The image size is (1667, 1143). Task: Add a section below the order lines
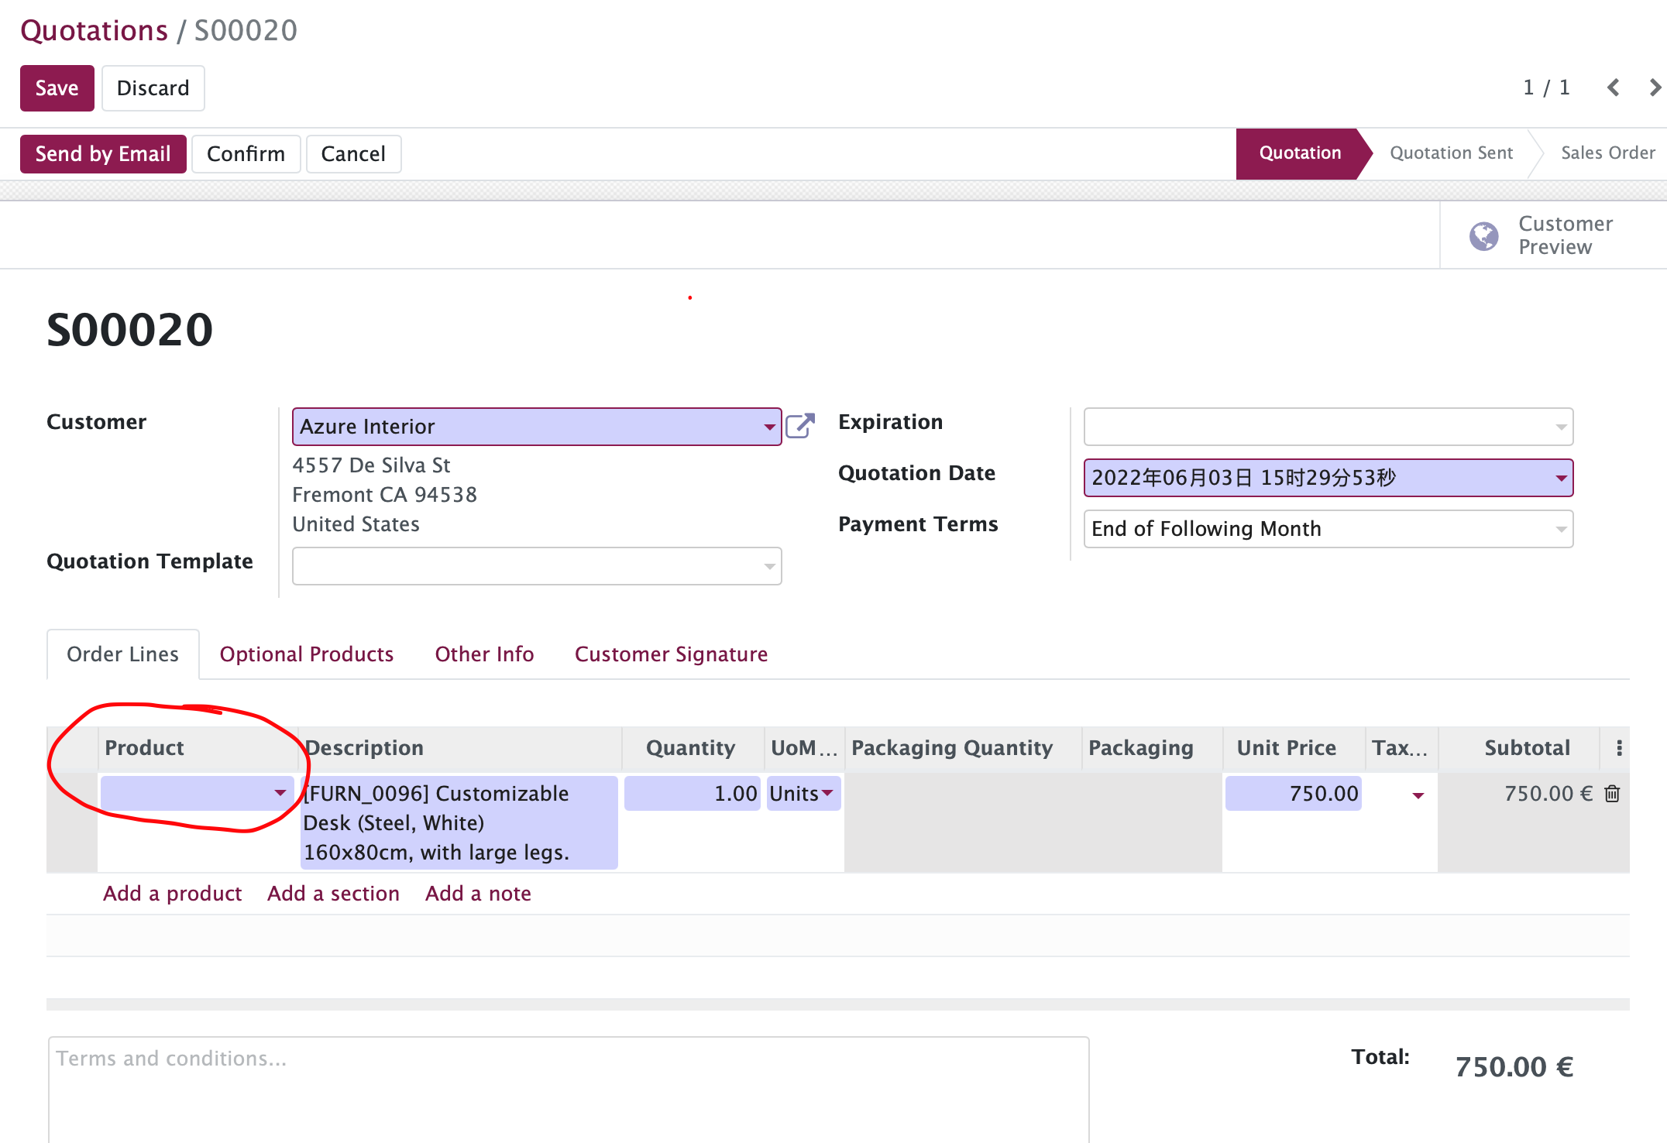click(x=333, y=893)
